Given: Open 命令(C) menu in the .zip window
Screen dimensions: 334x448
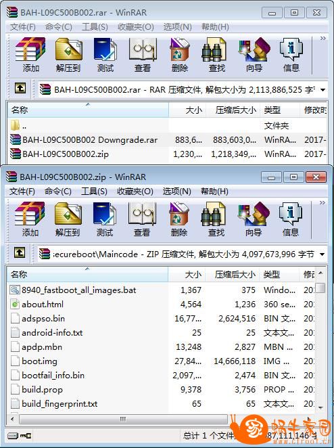Looking at the screenshot, I should coord(58,192).
